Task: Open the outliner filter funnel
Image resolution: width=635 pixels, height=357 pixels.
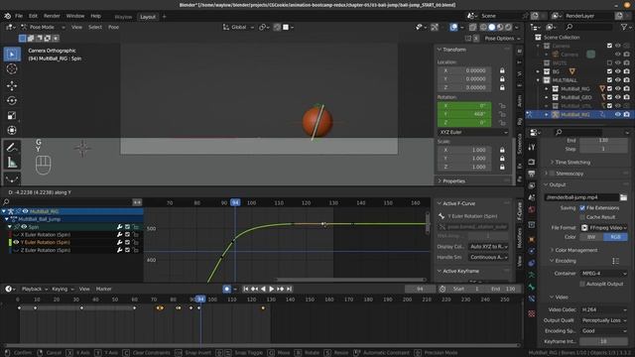Action: 624,27
